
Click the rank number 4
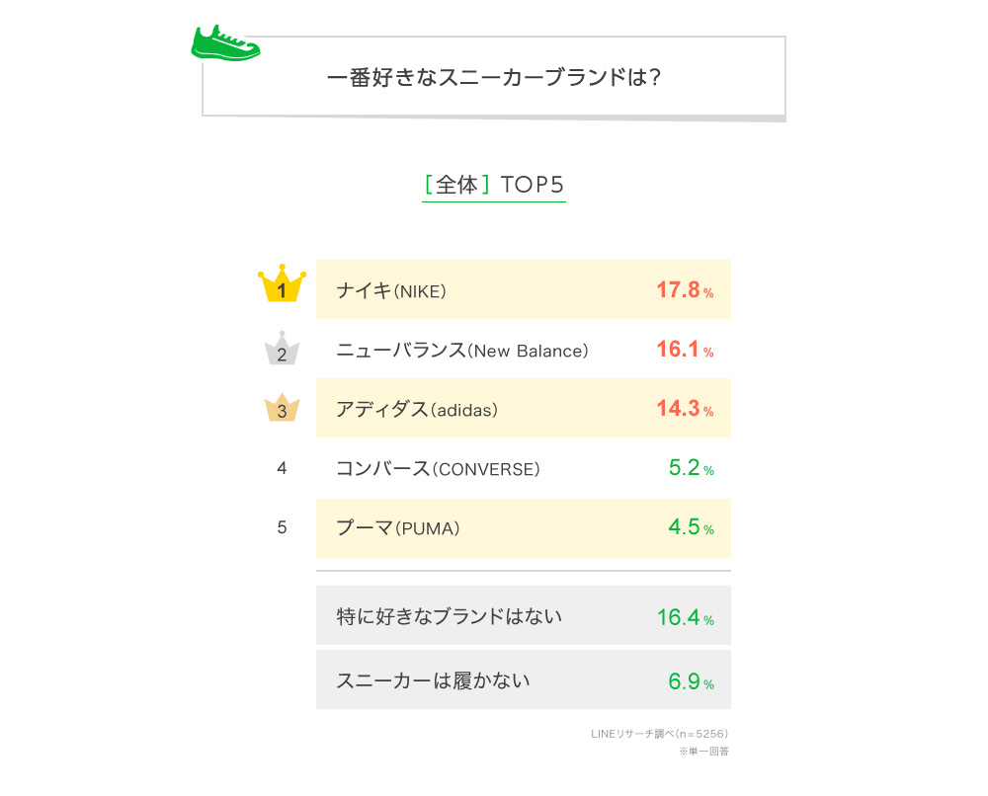pyautogui.click(x=282, y=469)
